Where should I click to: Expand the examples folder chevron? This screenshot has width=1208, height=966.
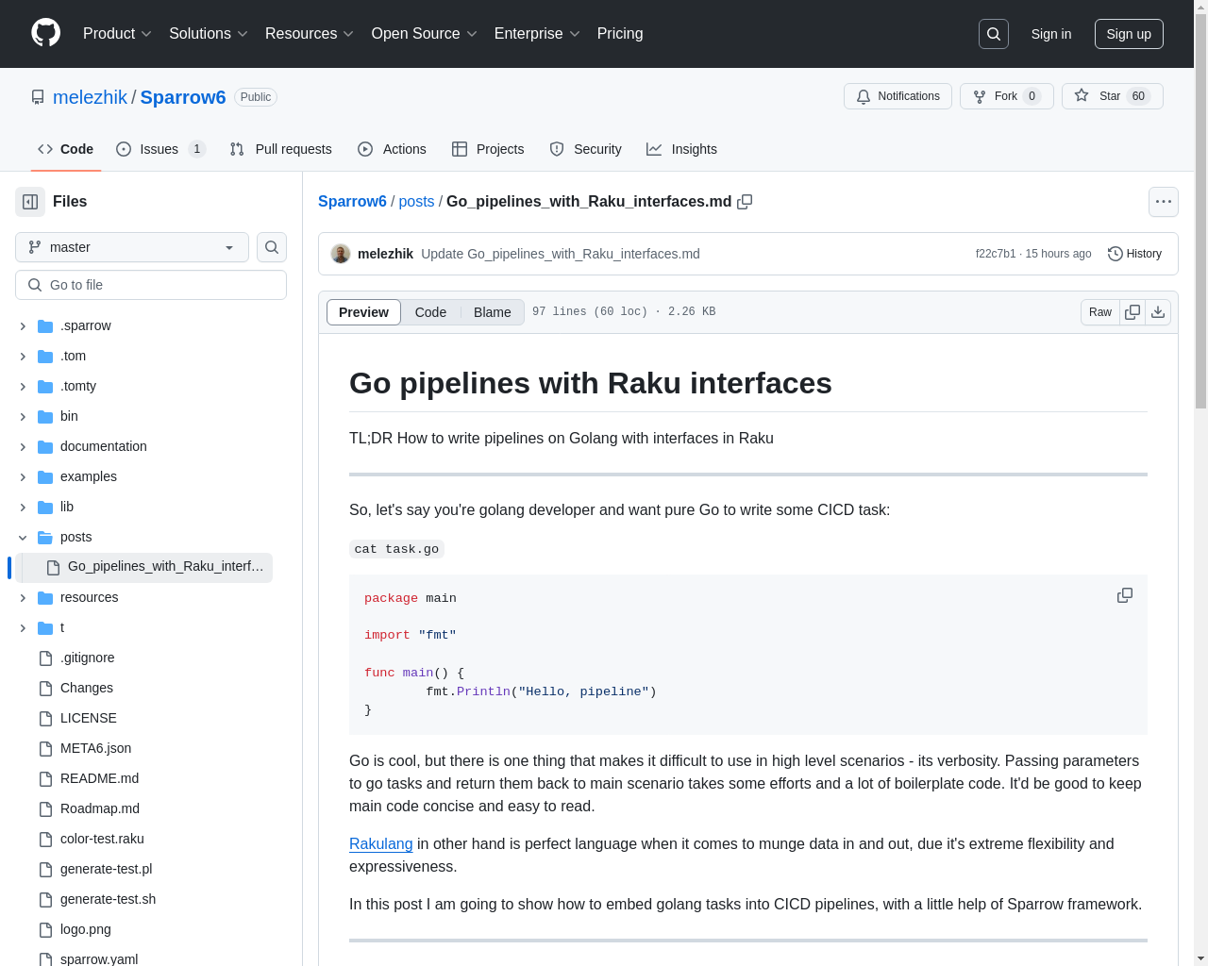pyautogui.click(x=23, y=477)
